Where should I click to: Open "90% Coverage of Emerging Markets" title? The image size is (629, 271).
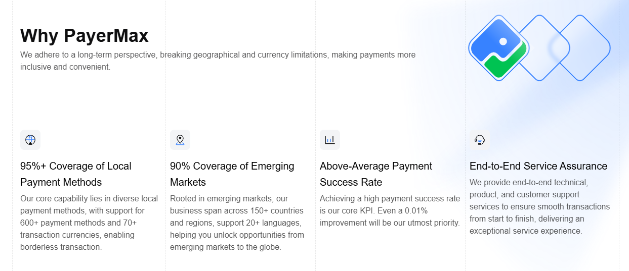[x=232, y=174]
